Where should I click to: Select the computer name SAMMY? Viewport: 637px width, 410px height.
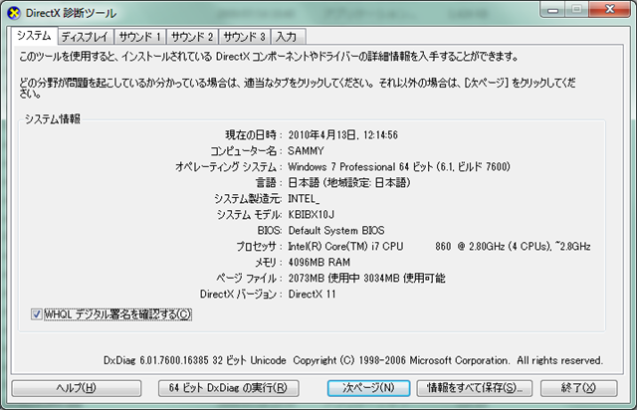(306, 151)
